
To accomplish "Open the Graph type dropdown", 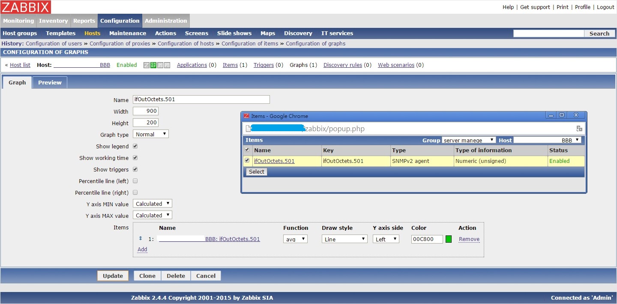I will coord(151,134).
